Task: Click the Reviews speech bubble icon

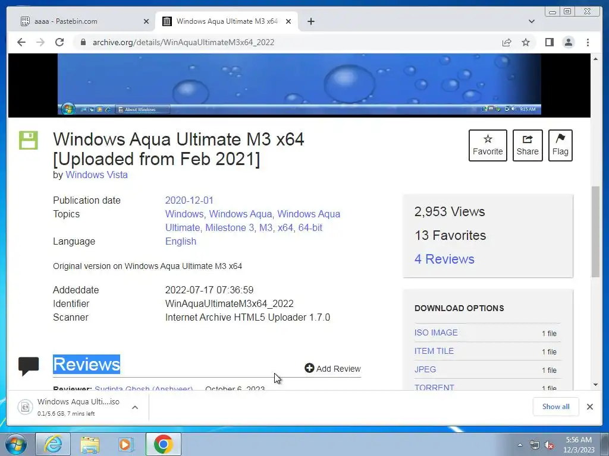Action: pos(29,366)
